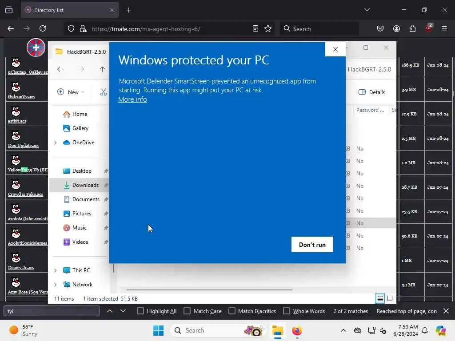Expand the This PC node

55,270
